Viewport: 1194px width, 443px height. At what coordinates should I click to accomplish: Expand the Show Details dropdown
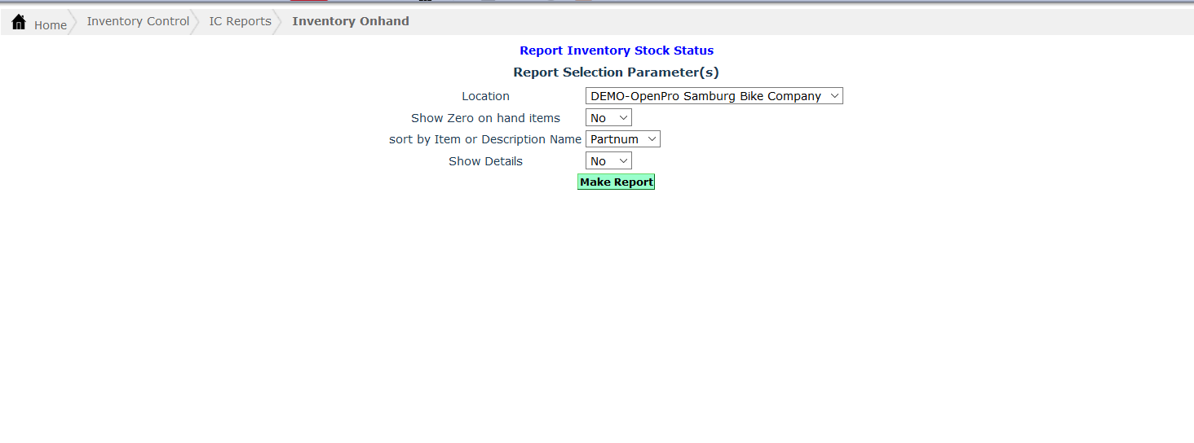pyautogui.click(x=608, y=161)
